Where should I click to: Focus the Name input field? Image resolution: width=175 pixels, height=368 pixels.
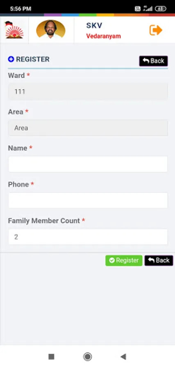click(x=88, y=164)
